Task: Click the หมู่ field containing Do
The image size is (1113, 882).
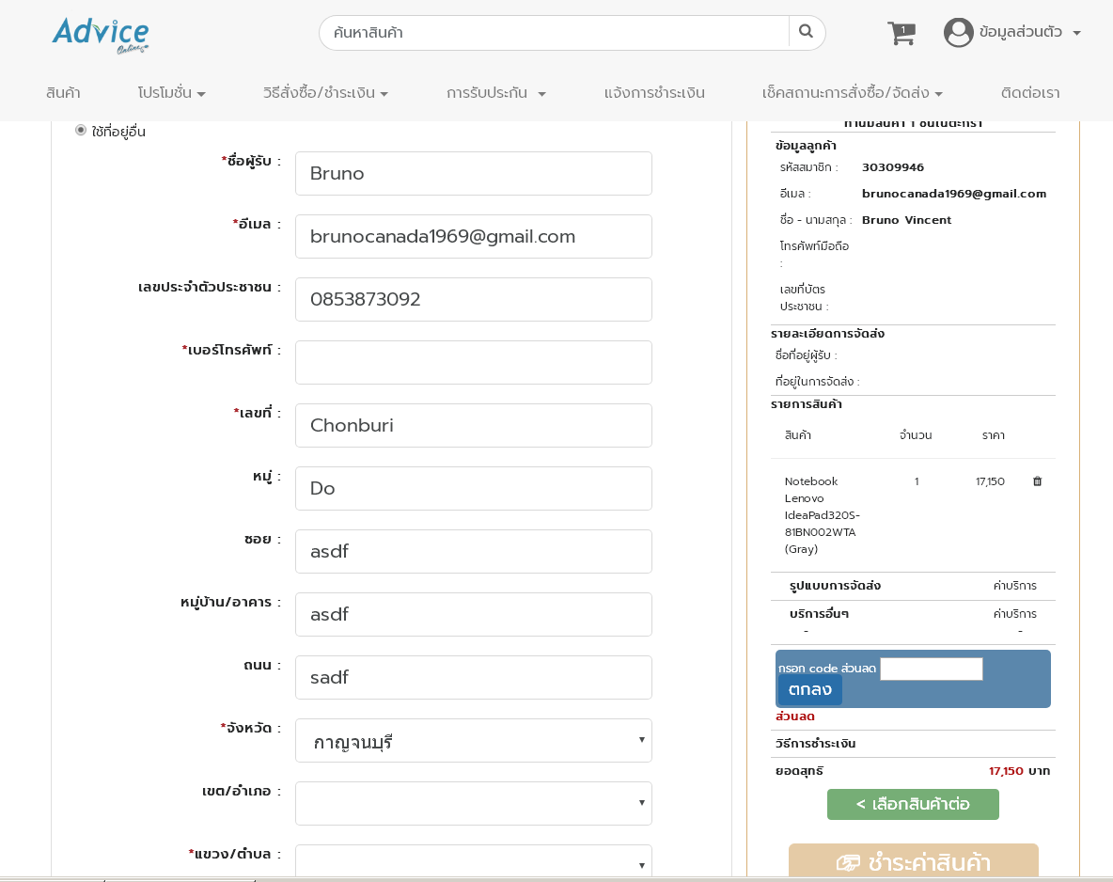Action: tap(474, 489)
